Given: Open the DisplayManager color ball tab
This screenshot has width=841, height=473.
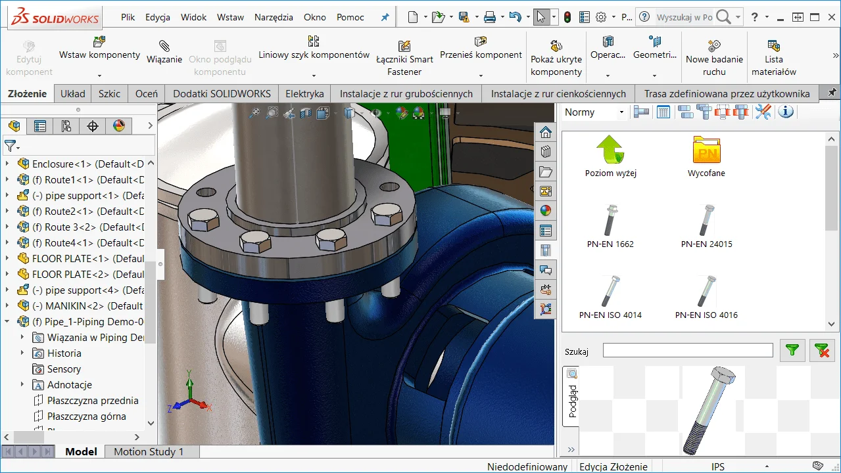Looking at the screenshot, I should [119, 125].
